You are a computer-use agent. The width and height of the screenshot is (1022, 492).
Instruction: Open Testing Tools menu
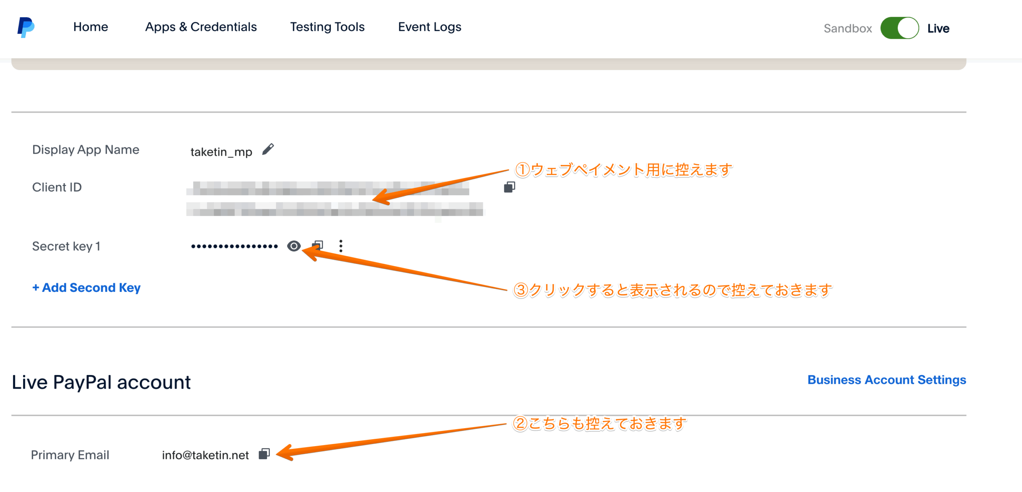327,27
